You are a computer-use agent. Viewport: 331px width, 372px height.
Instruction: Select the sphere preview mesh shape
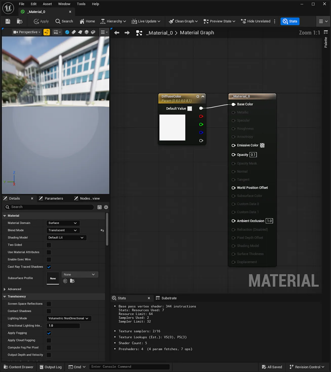click(x=67, y=32)
